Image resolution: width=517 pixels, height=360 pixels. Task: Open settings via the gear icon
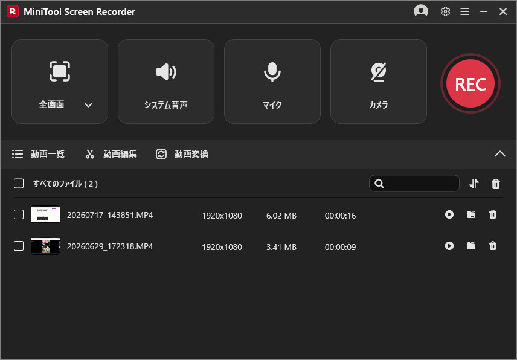click(x=445, y=11)
